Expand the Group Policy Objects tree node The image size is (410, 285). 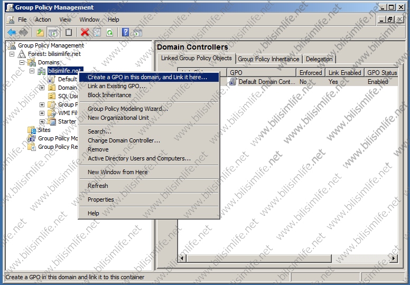(x=42, y=104)
